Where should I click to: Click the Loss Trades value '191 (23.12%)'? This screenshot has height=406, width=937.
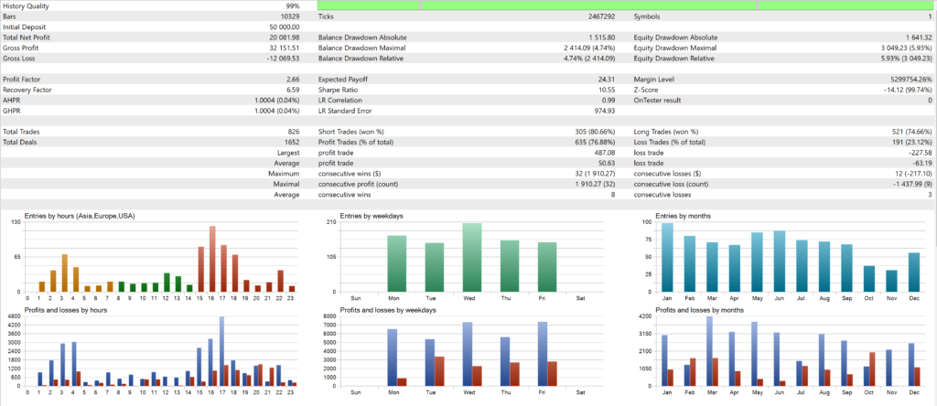(x=910, y=142)
